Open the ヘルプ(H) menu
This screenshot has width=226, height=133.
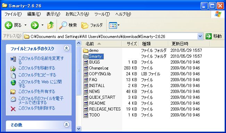click(x=123, y=14)
